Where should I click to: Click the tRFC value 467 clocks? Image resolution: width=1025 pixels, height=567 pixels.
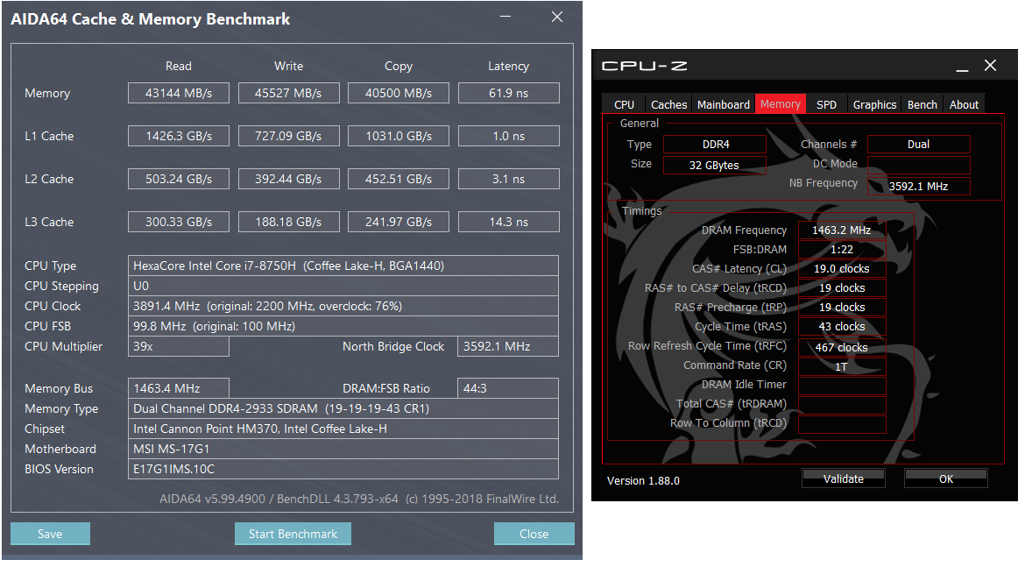[x=842, y=347]
